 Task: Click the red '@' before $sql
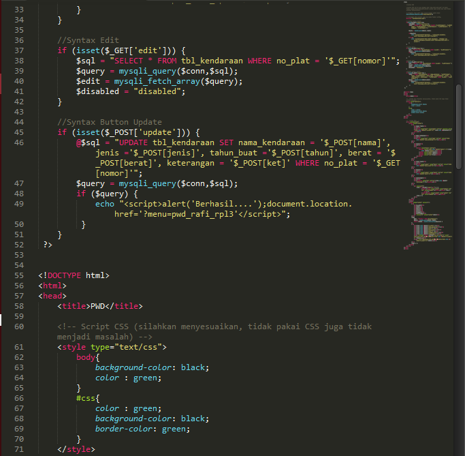(x=78, y=142)
